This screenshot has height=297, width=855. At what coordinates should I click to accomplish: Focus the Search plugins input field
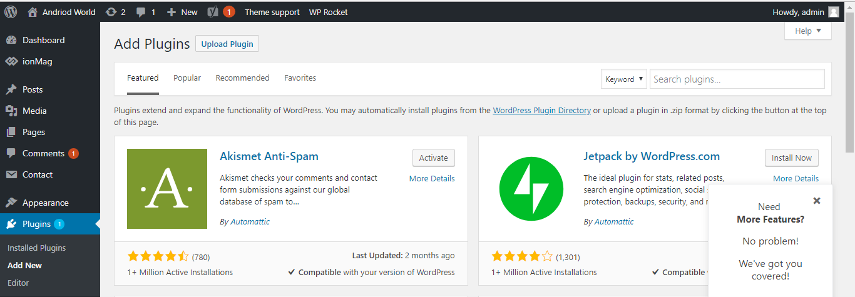pos(737,79)
